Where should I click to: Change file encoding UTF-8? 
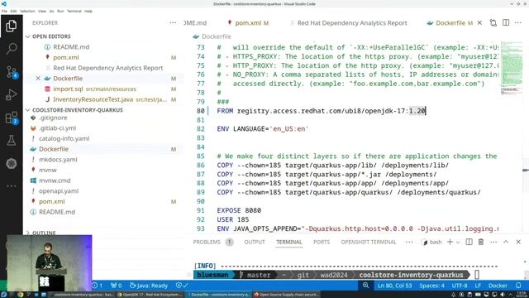460,286
